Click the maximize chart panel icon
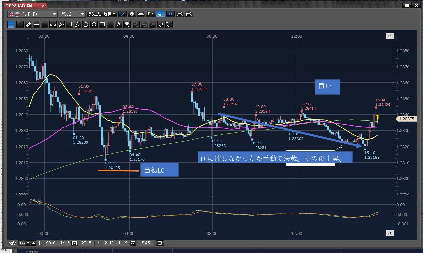 point(407,5)
